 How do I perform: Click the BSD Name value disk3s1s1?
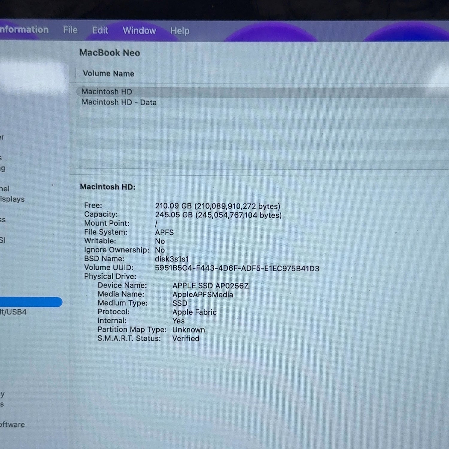tap(172, 259)
